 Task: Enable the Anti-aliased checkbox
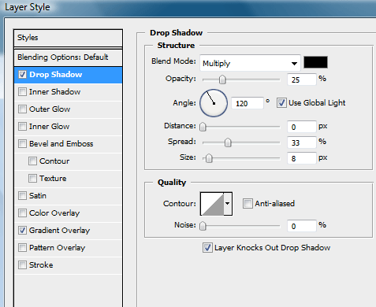click(x=248, y=204)
